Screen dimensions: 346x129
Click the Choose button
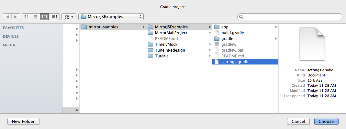[326, 121]
